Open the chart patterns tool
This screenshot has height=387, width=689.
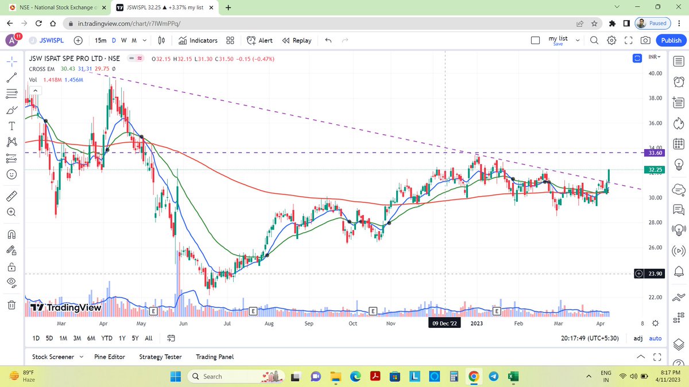coord(11,142)
